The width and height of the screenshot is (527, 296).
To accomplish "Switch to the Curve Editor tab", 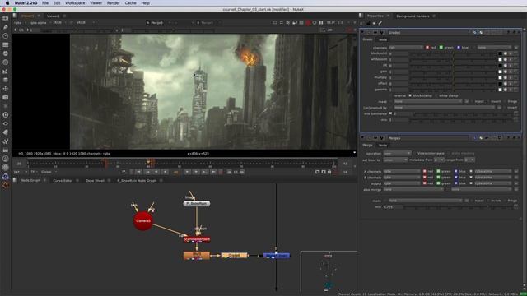I will coord(63,181).
